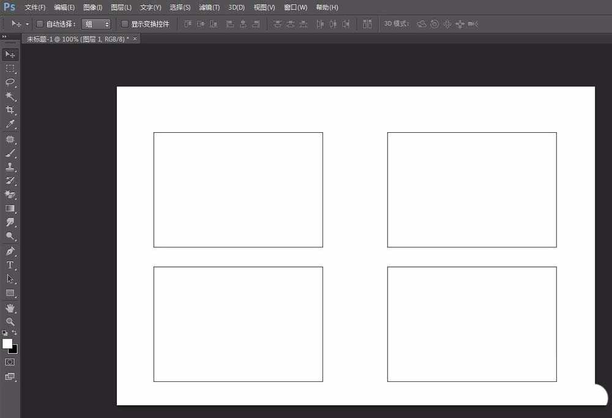
Task: Select the Rectangular Marquee tool
Action: tap(10, 69)
